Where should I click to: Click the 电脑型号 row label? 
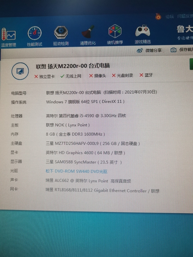(x=19, y=93)
